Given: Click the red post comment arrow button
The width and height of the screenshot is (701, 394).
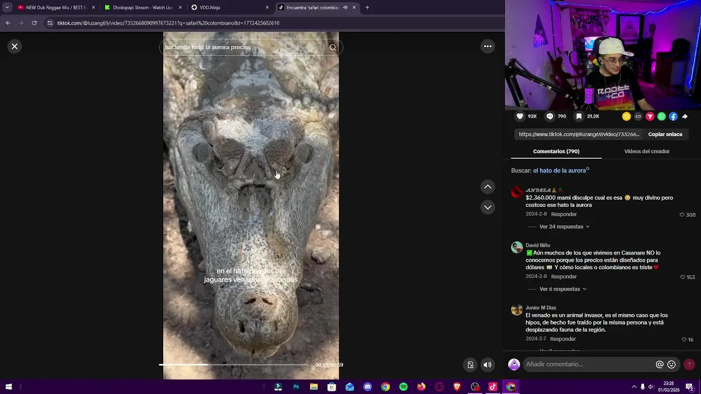Looking at the screenshot, I should (x=689, y=364).
